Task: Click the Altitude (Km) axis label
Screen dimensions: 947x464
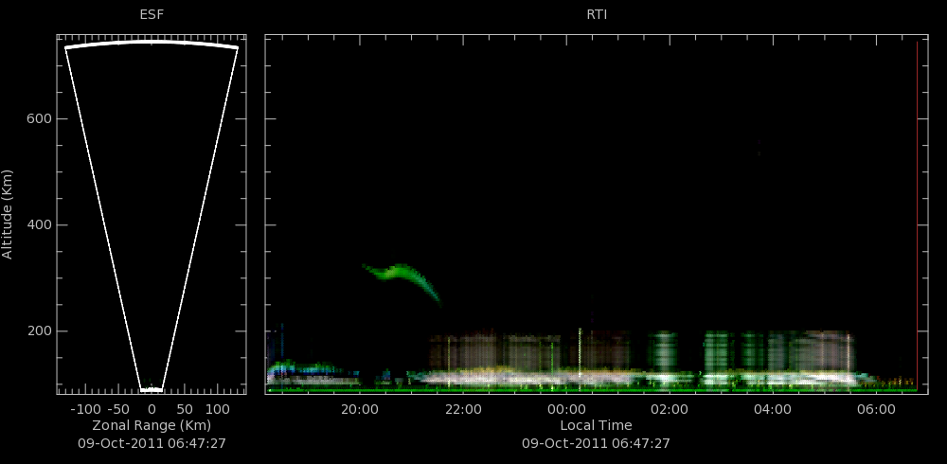Action: click(8, 214)
